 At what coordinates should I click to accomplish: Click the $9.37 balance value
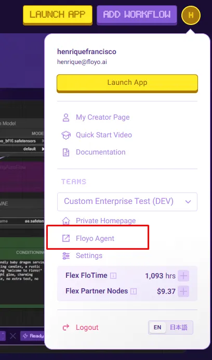click(x=166, y=291)
